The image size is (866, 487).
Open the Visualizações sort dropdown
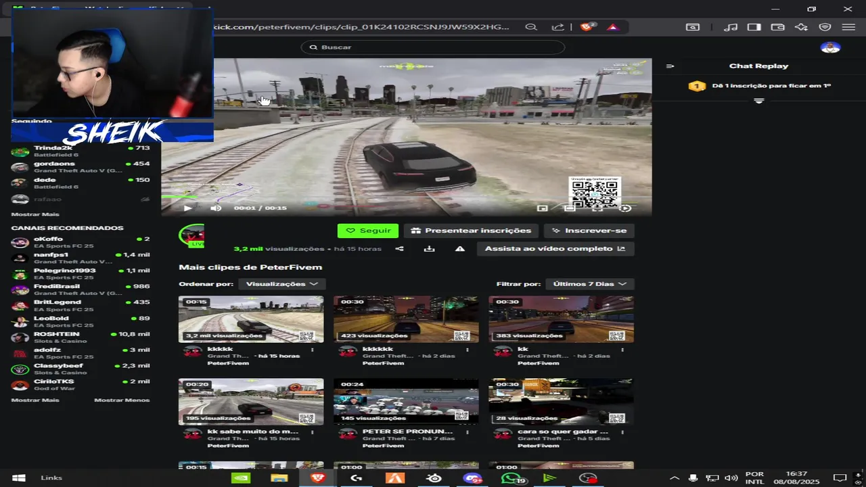pos(281,284)
